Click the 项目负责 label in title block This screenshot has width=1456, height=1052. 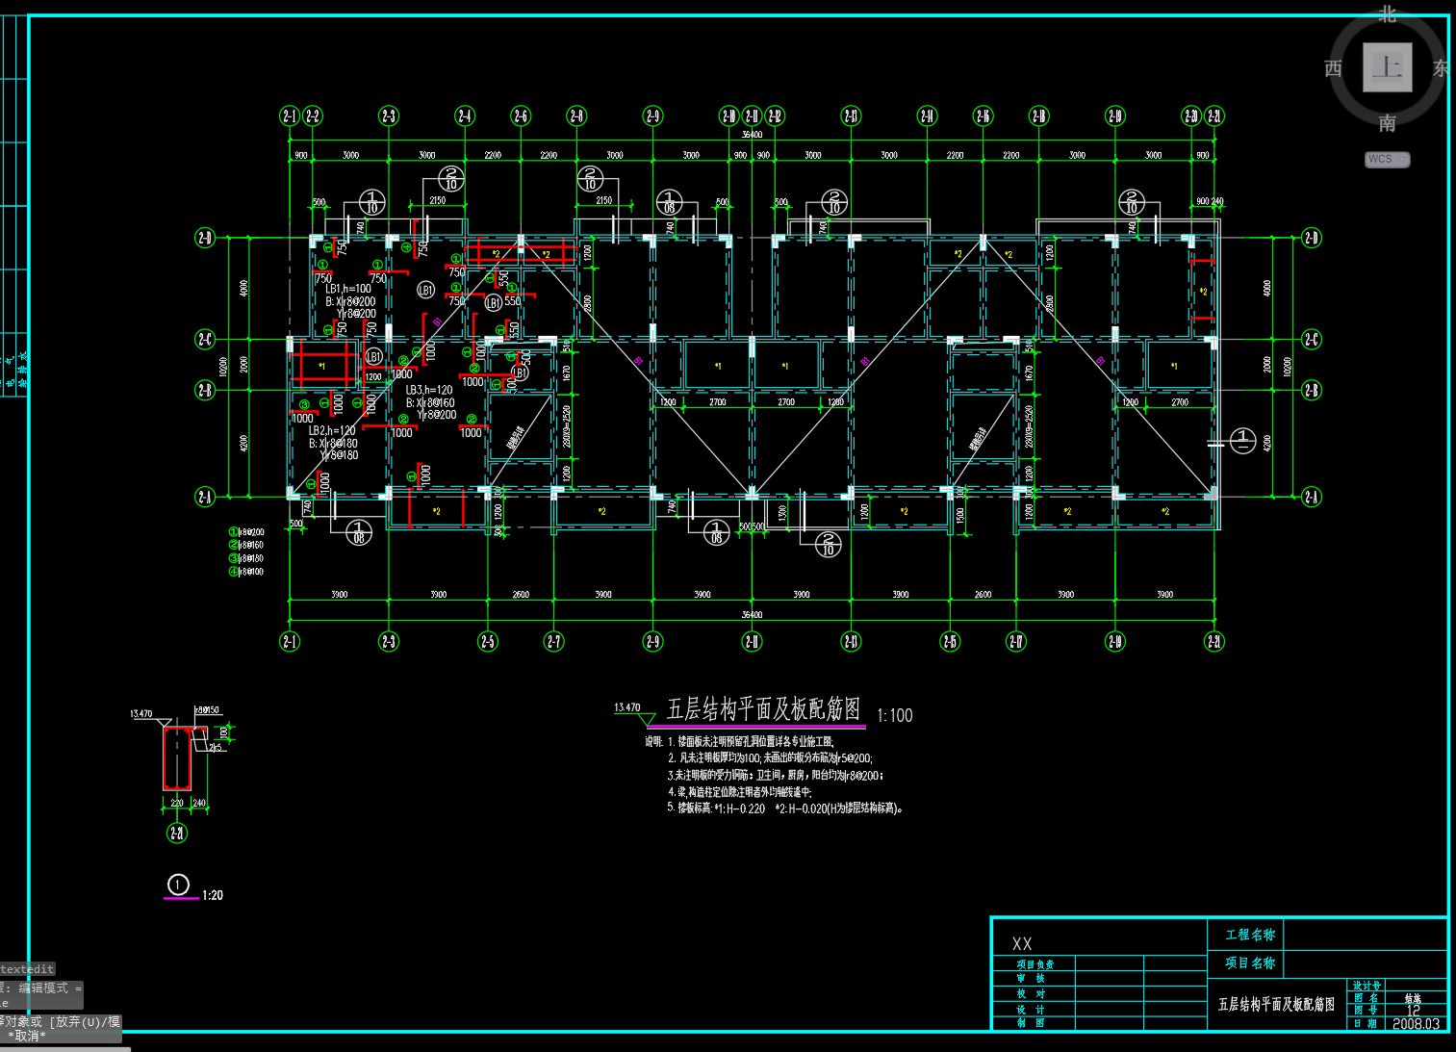click(x=1035, y=964)
